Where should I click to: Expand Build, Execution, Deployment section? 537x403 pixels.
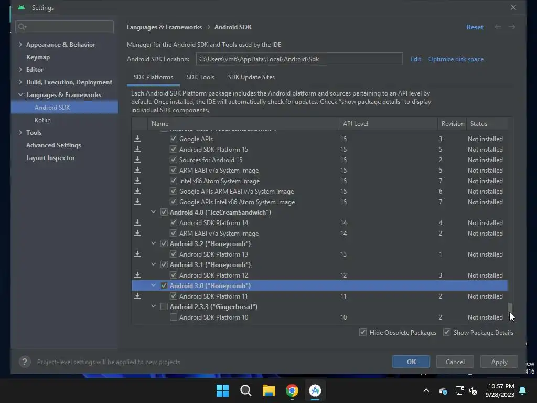tap(20, 82)
